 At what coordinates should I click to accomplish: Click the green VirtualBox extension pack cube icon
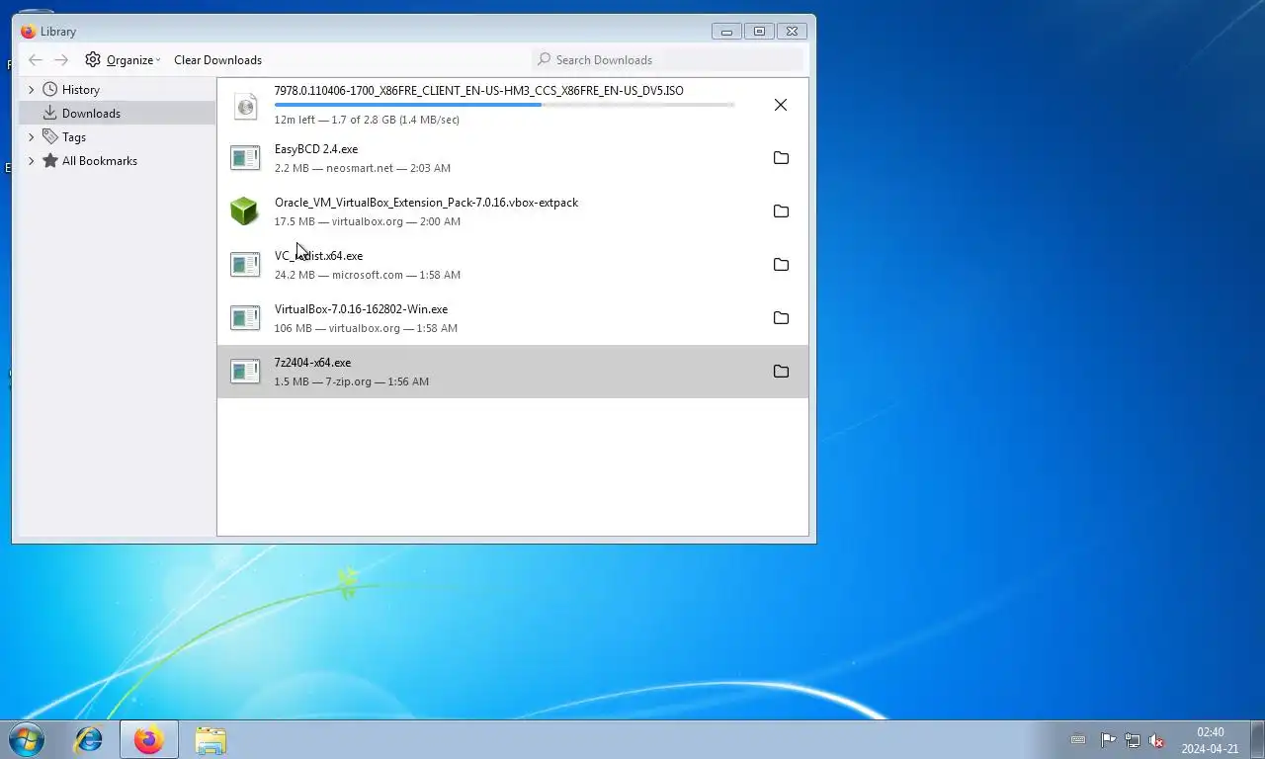pyautogui.click(x=244, y=211)
